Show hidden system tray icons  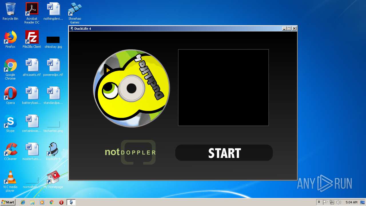(319, 202)
